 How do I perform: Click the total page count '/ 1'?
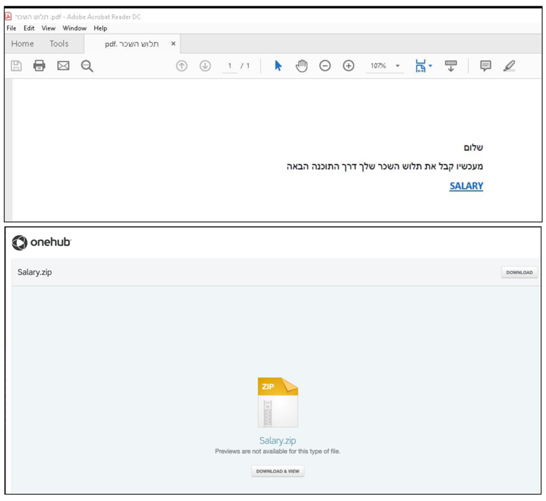[x=245, y=66]
